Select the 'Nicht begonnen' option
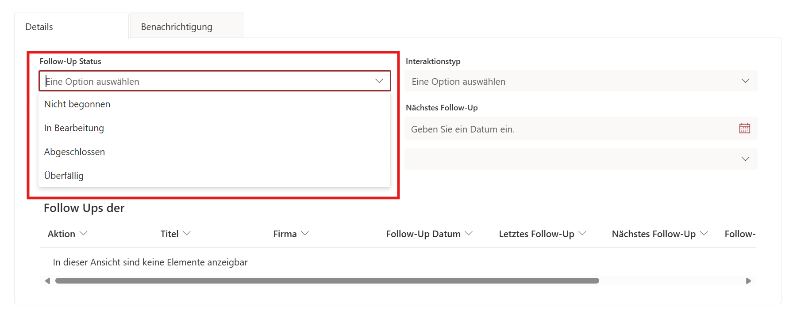This screenshot has height=318, width=793. [x=77, y=104]
